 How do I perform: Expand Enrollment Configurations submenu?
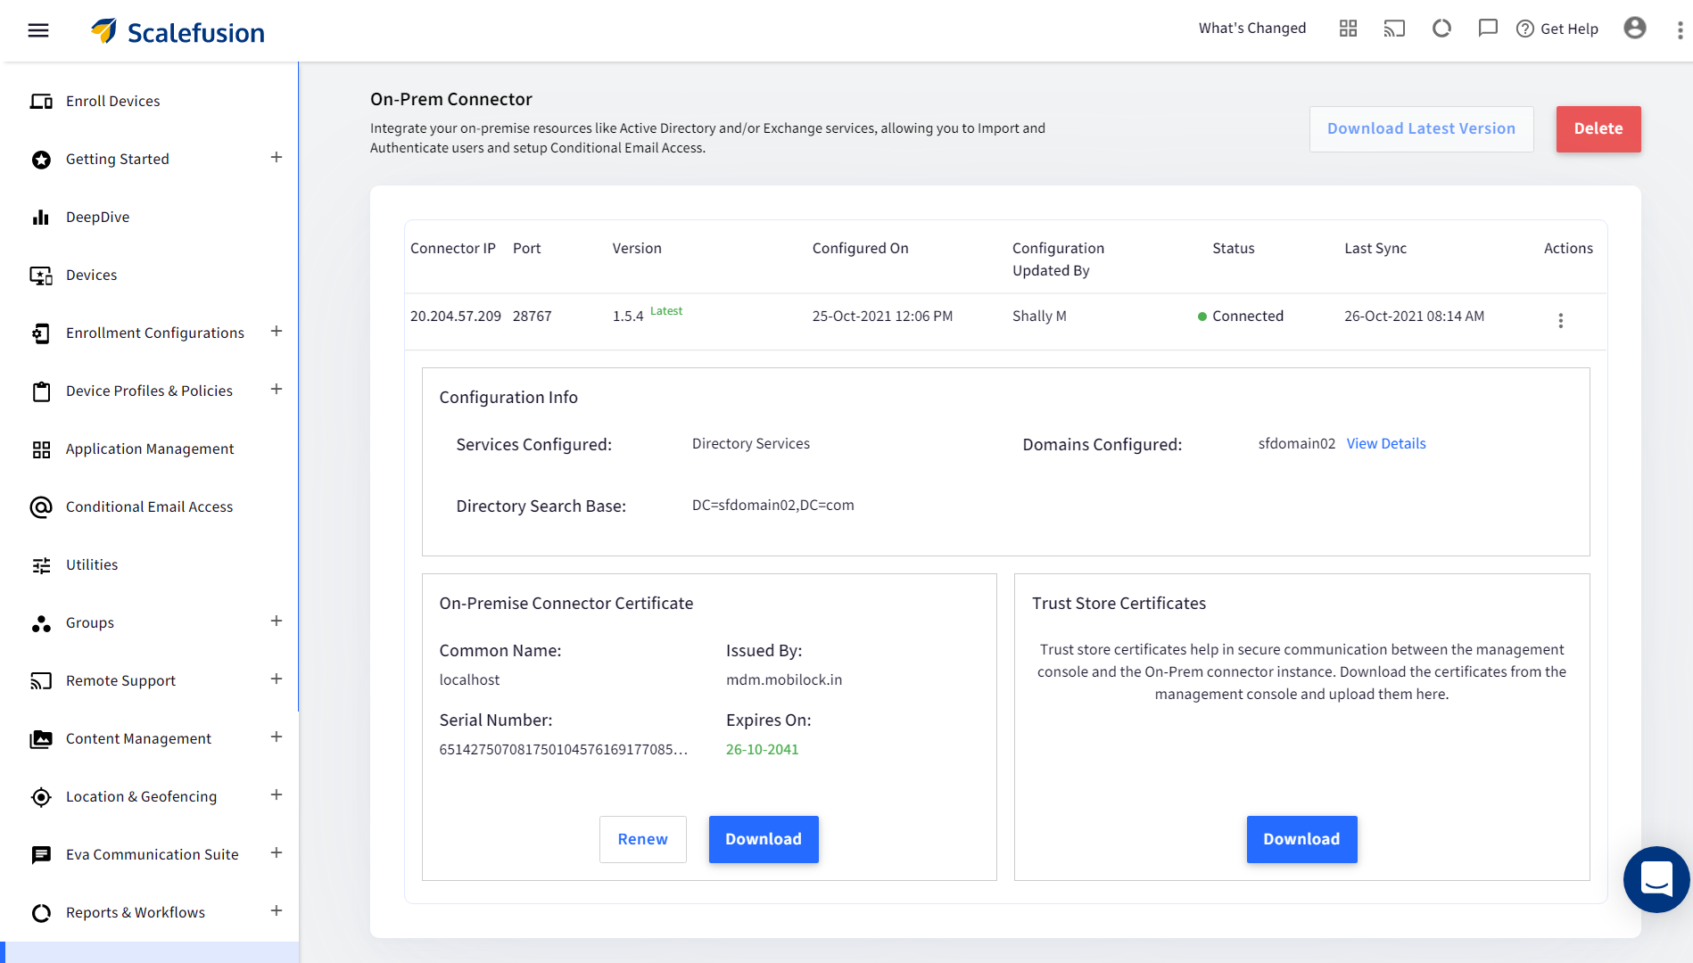point(277,332)
